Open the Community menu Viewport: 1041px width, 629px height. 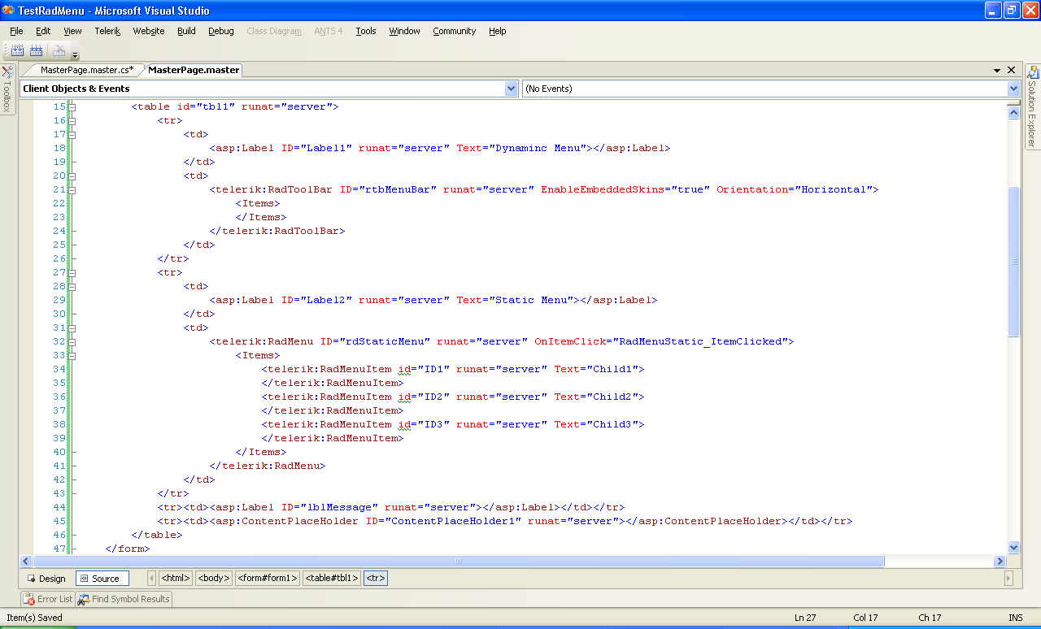(454, 31)
